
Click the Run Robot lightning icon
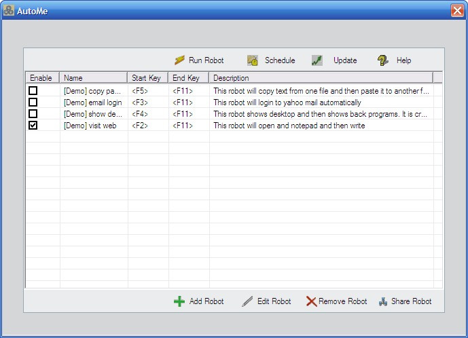(179, 60)
